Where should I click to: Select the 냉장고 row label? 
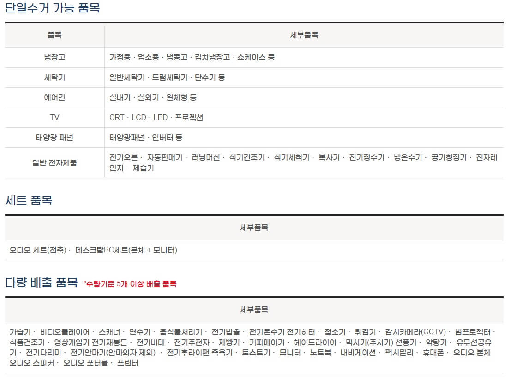[54, 58]
